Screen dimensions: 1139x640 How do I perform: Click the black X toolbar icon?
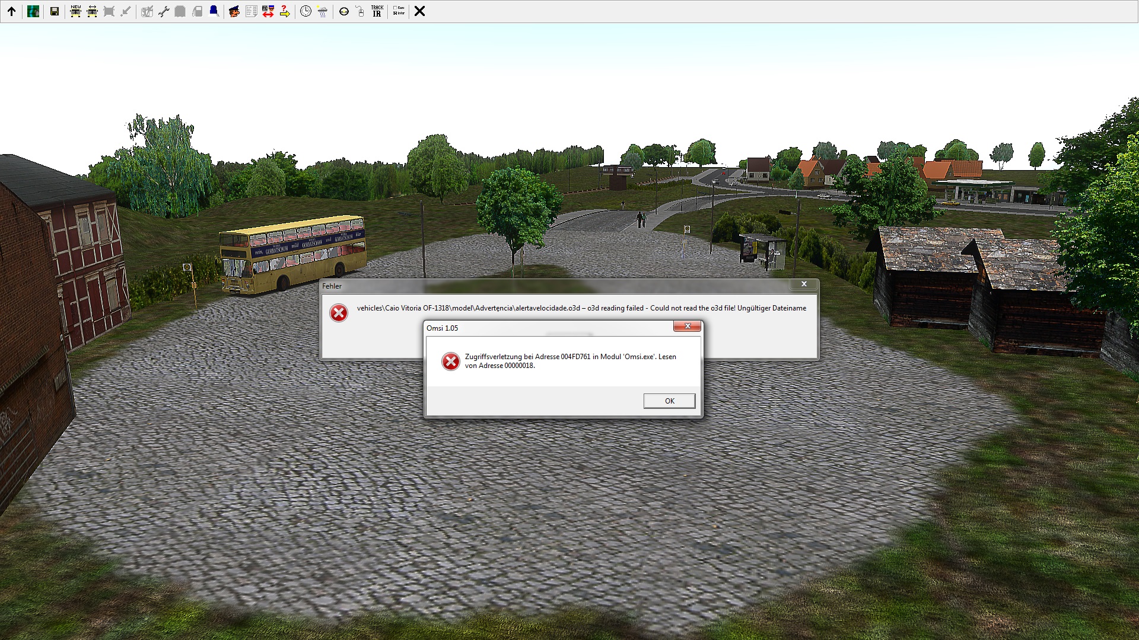[419, 11]
